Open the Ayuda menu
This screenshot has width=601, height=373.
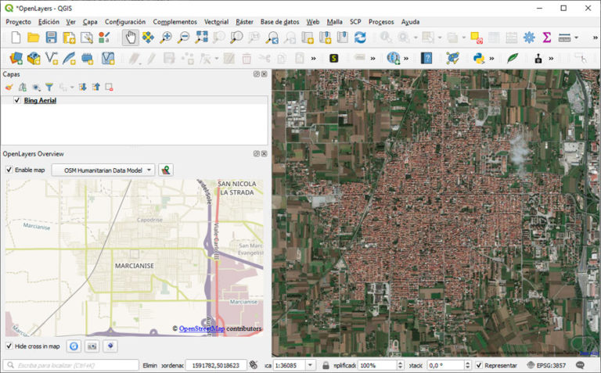coord(410,22)
